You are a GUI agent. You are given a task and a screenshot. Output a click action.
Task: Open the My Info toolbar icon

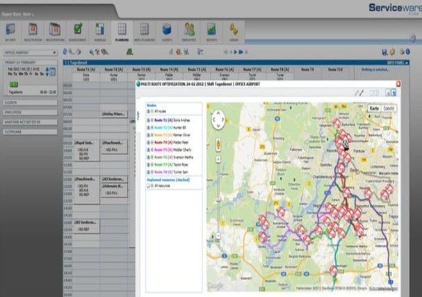pos(12,31)
